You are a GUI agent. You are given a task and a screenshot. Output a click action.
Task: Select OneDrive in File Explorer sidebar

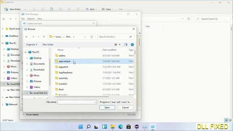(12, 36)
